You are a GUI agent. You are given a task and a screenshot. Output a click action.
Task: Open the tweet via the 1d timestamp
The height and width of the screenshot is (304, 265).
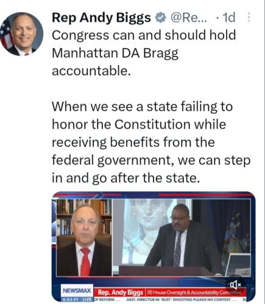pos(228,18)
